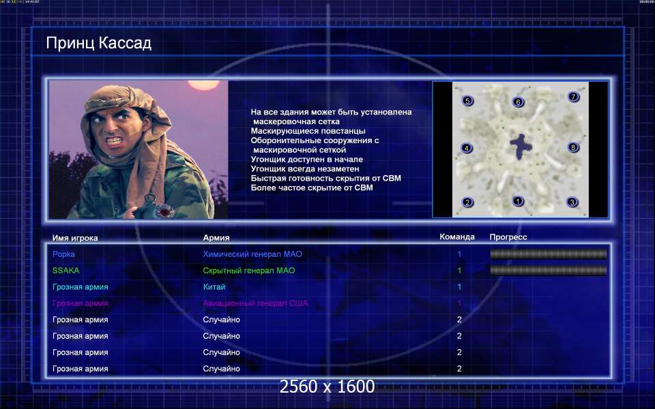Image resolution: width=655 pixels, height=409 pixels.
Task: Click 'Быстрая готовность скрытия от СВМ'
Action: (326, 178)
